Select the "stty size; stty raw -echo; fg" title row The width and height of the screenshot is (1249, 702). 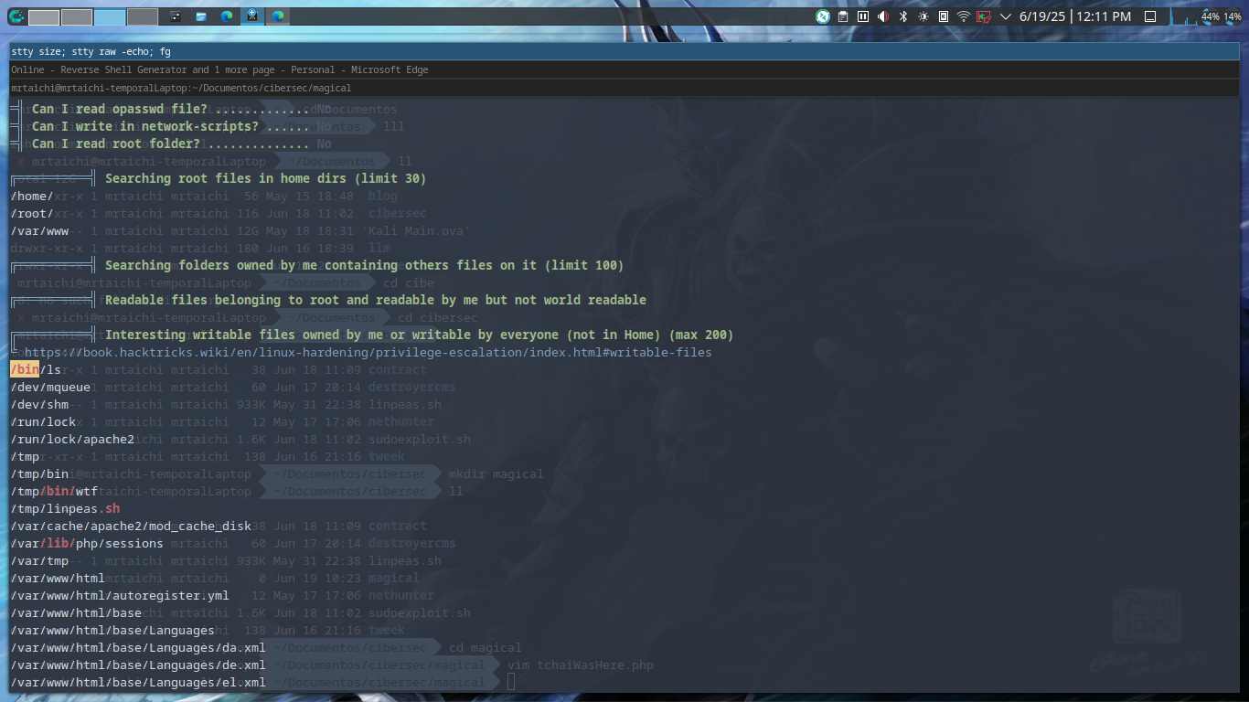pos(624,51)
